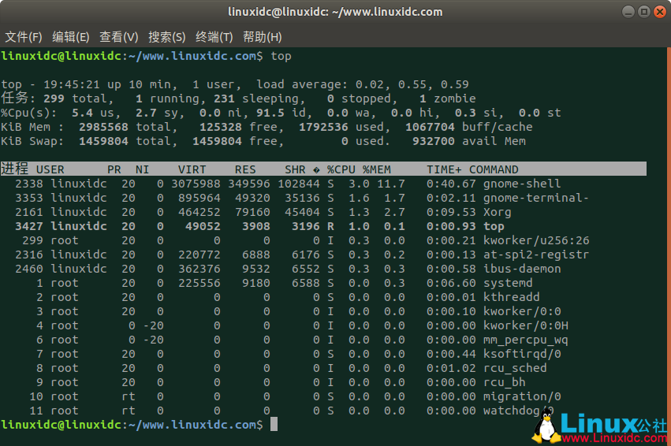The height and width of the screenshot is (446, 671).
Task: Click the PR column header
Action: [x=114, y=169]
